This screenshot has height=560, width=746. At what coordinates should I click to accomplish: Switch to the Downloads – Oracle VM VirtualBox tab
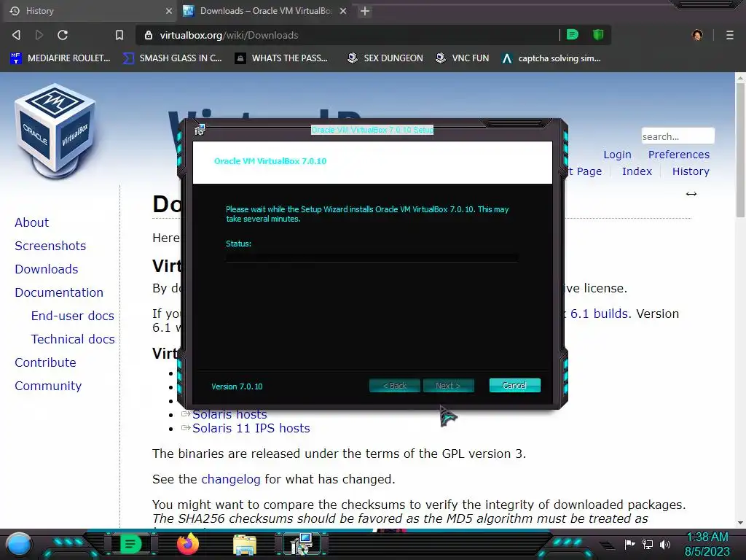click(265, 11)
